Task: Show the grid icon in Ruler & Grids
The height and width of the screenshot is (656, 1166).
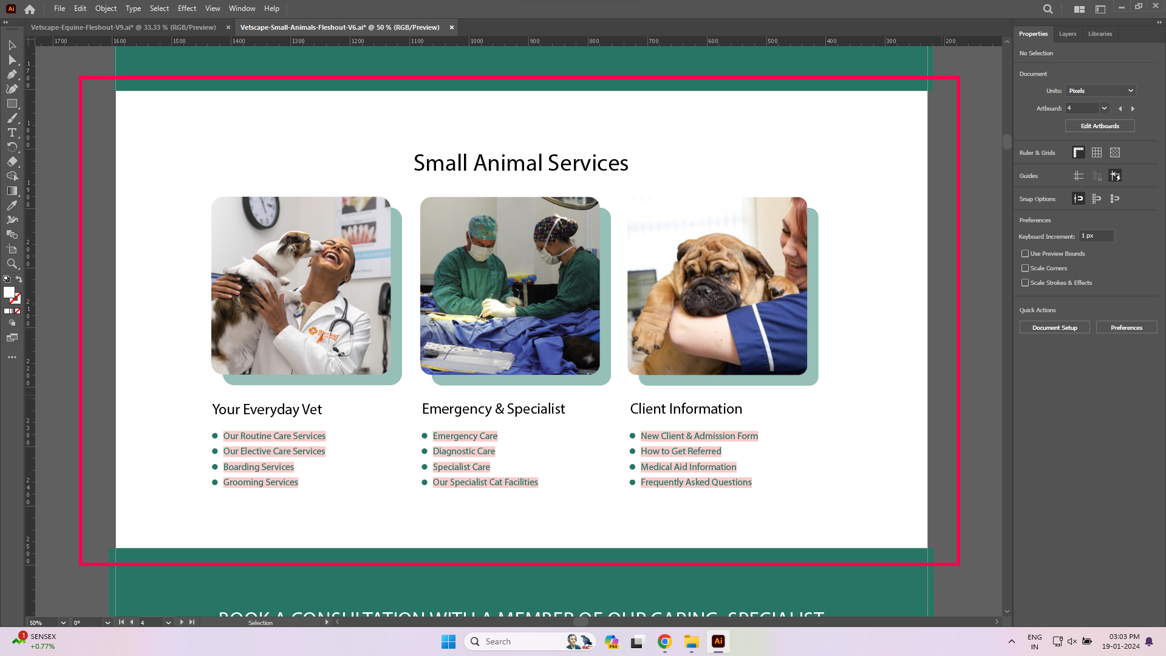Action: click(x=1096, y=152)
